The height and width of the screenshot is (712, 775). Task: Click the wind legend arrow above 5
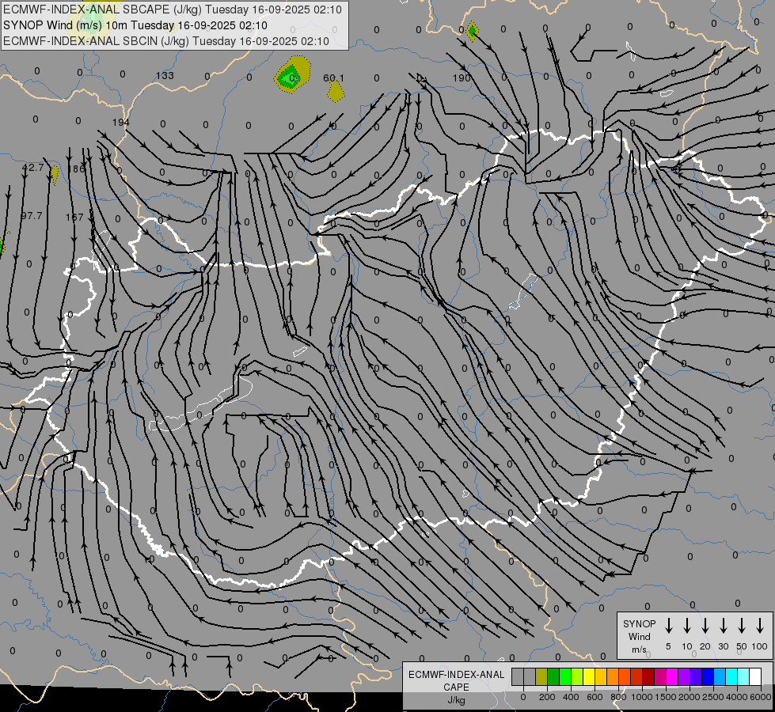click(668, 626)
